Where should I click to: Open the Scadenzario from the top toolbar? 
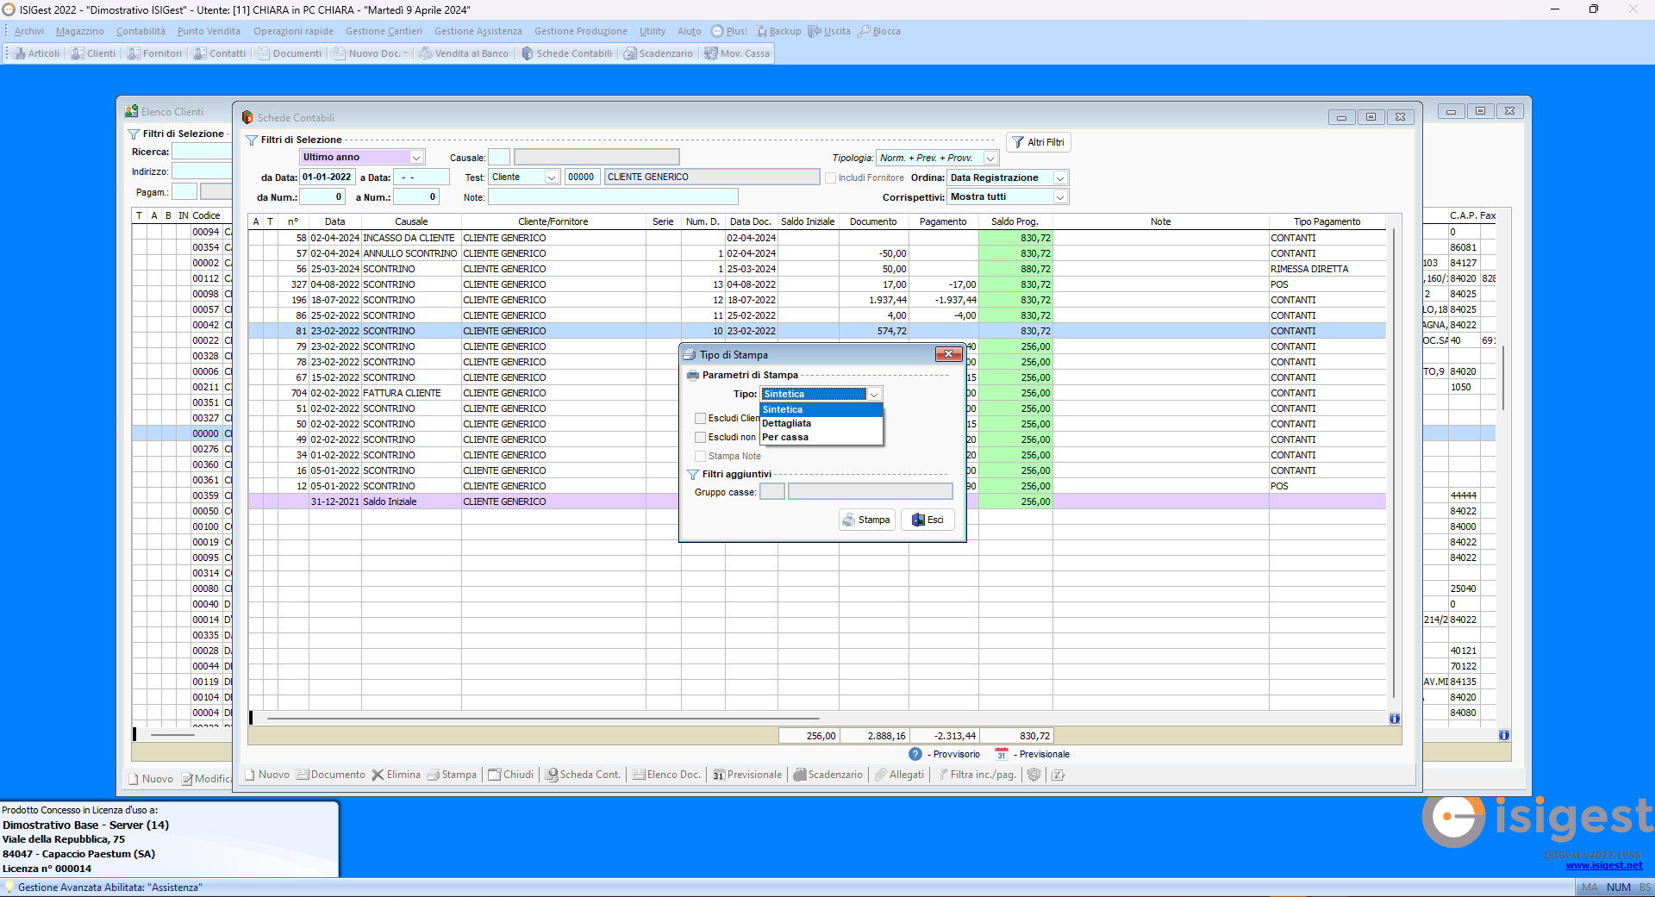click(659, 53)
